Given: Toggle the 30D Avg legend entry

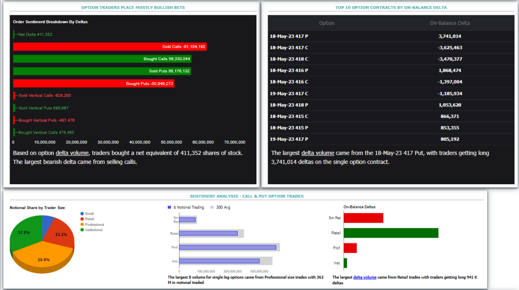Looking at the screenshot, I should 220,208.
